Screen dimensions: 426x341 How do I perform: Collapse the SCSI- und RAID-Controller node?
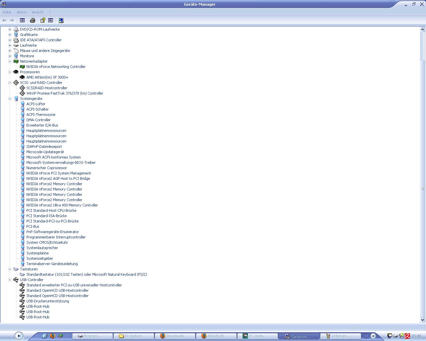10,83
